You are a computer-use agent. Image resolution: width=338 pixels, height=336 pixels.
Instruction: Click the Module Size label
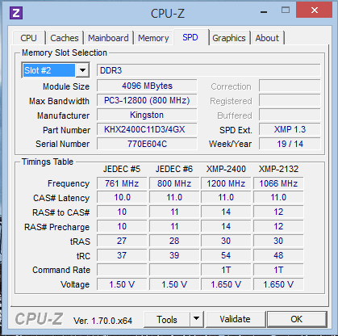click(x=66, y=86)
